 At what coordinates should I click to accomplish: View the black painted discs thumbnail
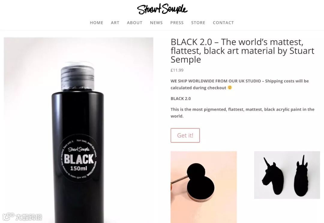pyautogui.click(x=204, y=187)
